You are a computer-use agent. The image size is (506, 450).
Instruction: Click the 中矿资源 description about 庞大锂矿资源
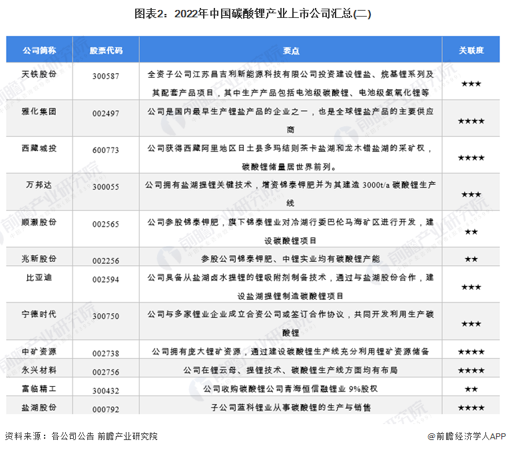290,352
